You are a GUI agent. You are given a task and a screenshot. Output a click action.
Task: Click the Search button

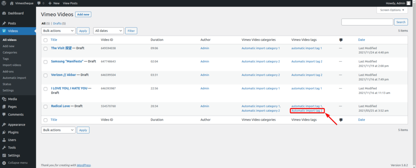[401, 22]
